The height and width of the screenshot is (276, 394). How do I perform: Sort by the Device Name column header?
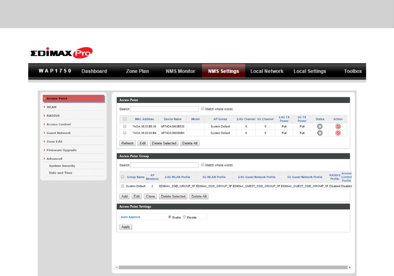click(172, 119)
